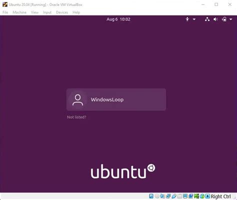Click the VirtualBox window title bar icon
This screenshot has height=200, width=237.
[5, 4]
